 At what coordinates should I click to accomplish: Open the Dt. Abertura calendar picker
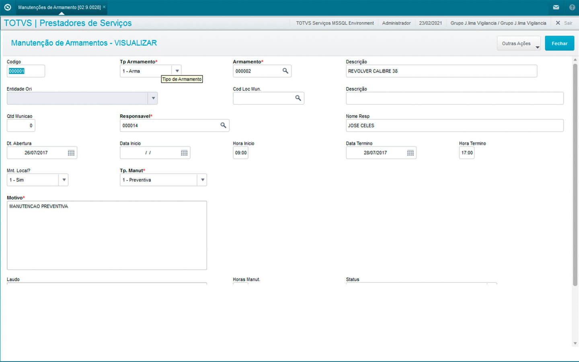(x=71, y=153)
